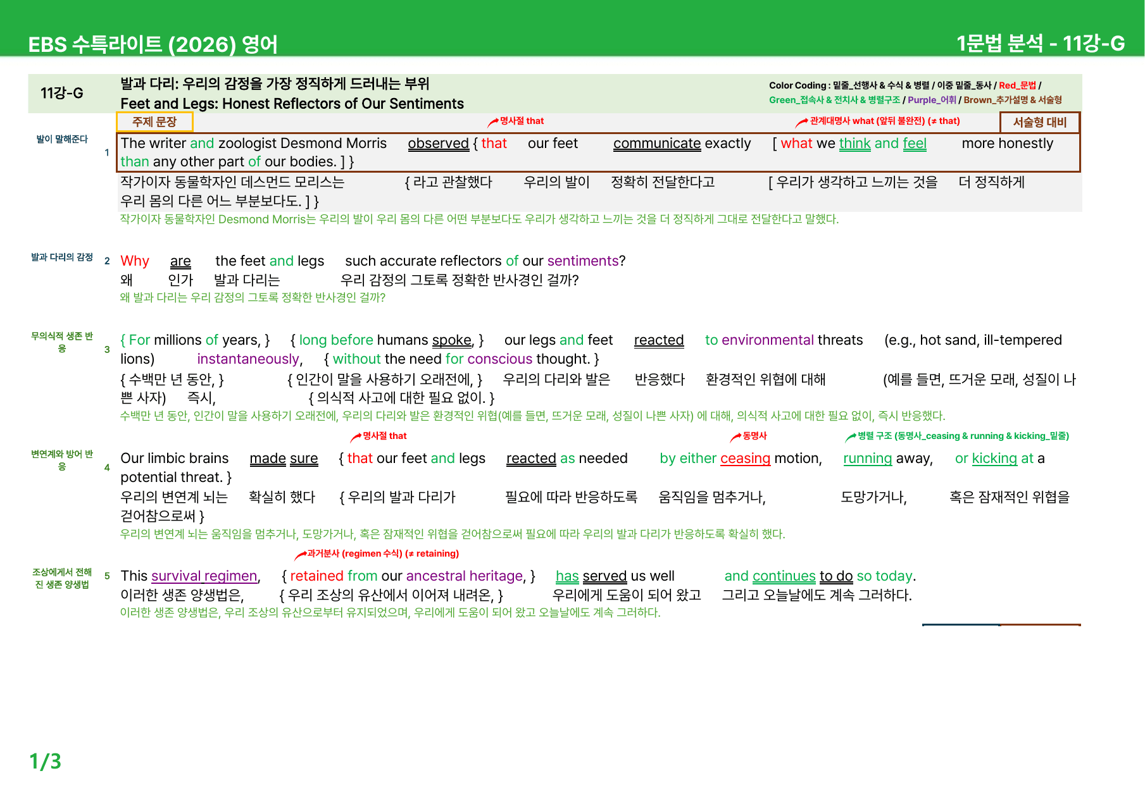Click the red word 'retained' in sentence 5
The image size is (1145, 809).
tap(316, 576)
